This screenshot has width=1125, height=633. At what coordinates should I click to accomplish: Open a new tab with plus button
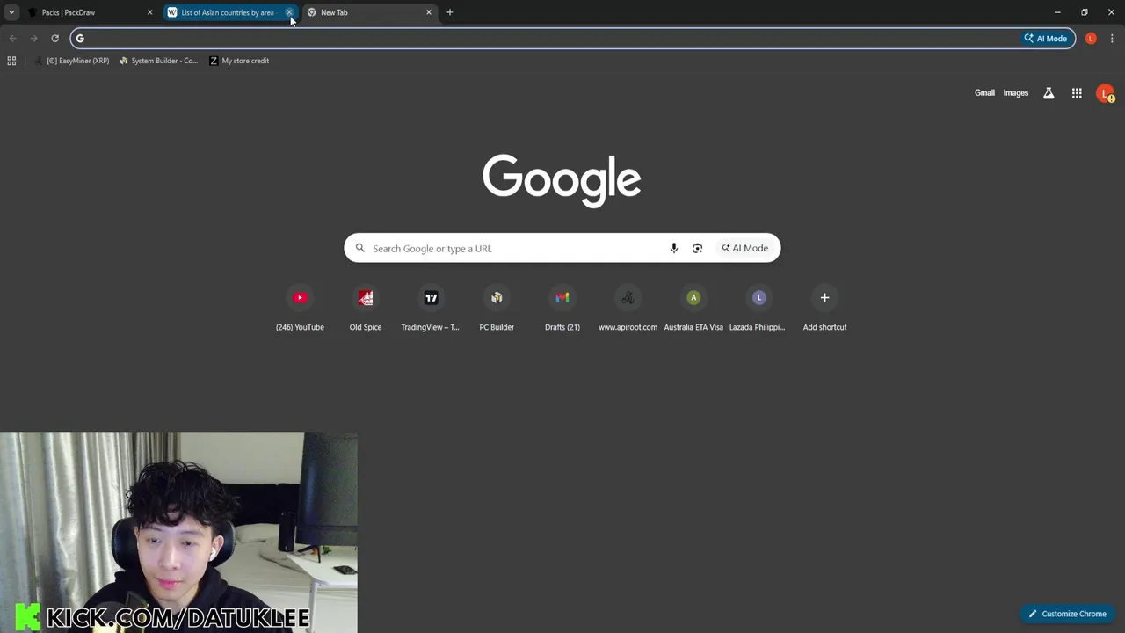[x=450, y=12]
